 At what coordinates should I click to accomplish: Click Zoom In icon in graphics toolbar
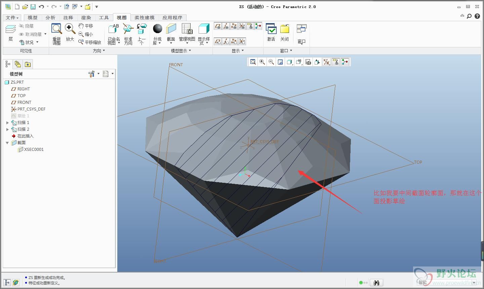262,62
